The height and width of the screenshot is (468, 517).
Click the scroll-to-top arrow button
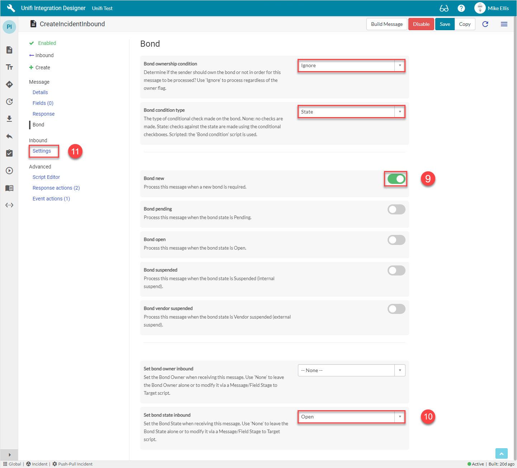pyautogui.click(x=501, y=454)
